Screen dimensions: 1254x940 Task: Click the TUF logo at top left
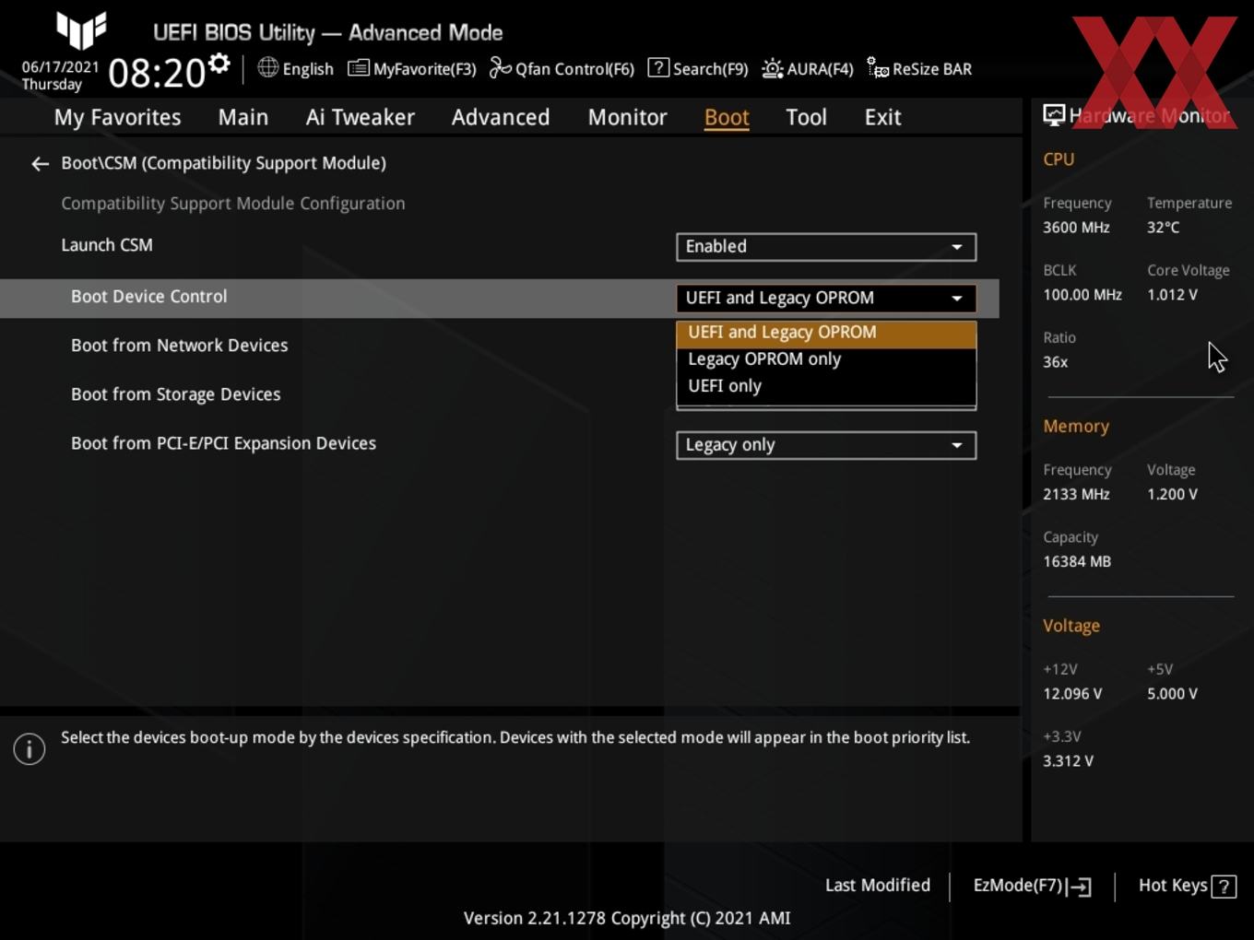click(x=81, y=29)
